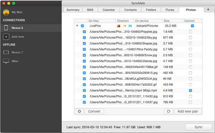Sort by the Size column header
Image resolution: width=215 pixels, height=133 pixels.
click(172, 21)
